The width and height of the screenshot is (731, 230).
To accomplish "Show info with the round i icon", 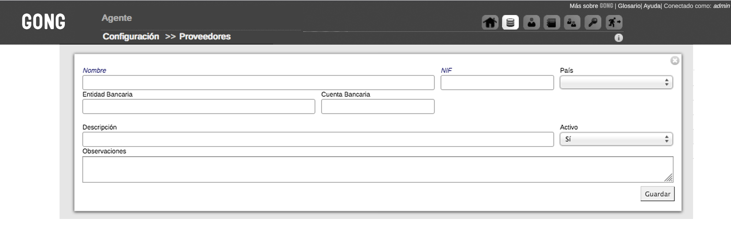I will click(619, 38).
